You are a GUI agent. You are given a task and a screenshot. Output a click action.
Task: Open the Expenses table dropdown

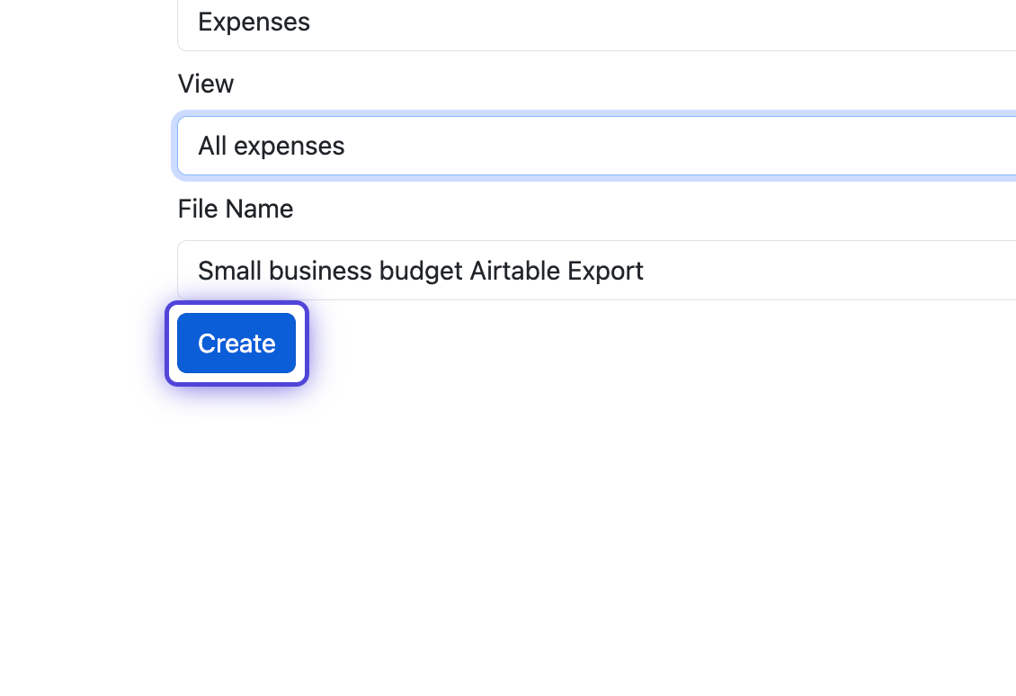click(597, 24)
